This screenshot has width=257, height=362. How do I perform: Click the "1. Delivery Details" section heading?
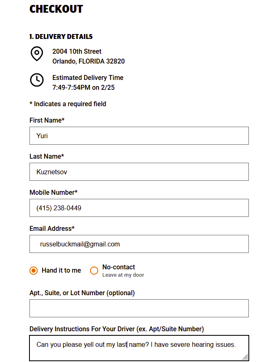[61, 36]
